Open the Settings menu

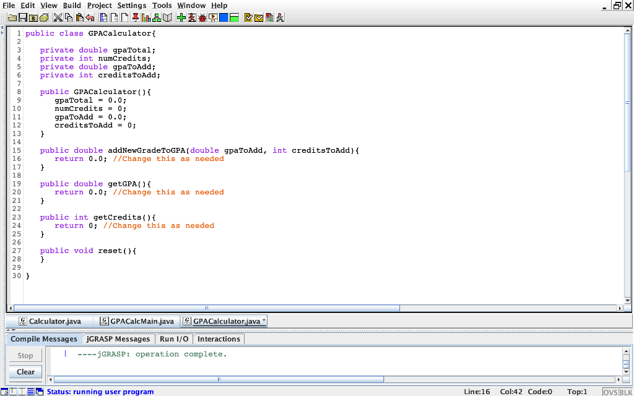(132, 6)
